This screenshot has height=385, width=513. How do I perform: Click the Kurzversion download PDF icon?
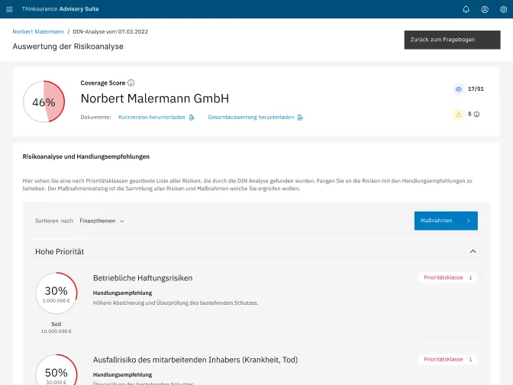(x=192, y=118)
